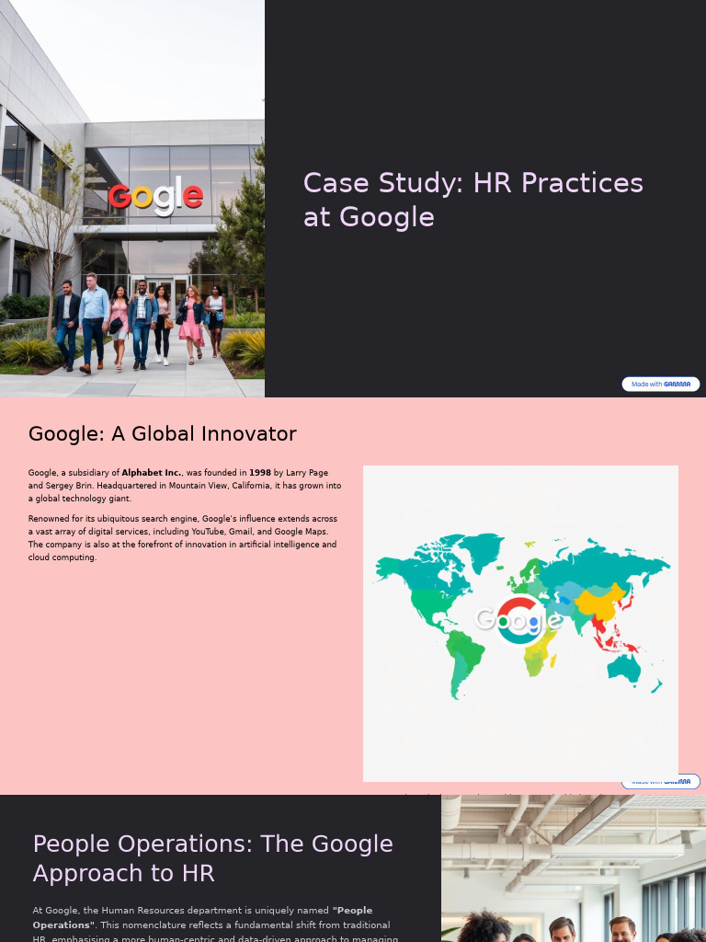Click the Google world map image
Viewport: 706px width, 942px height.
coord(520,624)
